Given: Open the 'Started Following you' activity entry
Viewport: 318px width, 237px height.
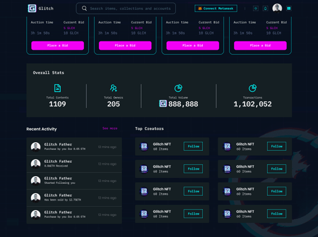Looking at the screenshot, I should point(74,181).
